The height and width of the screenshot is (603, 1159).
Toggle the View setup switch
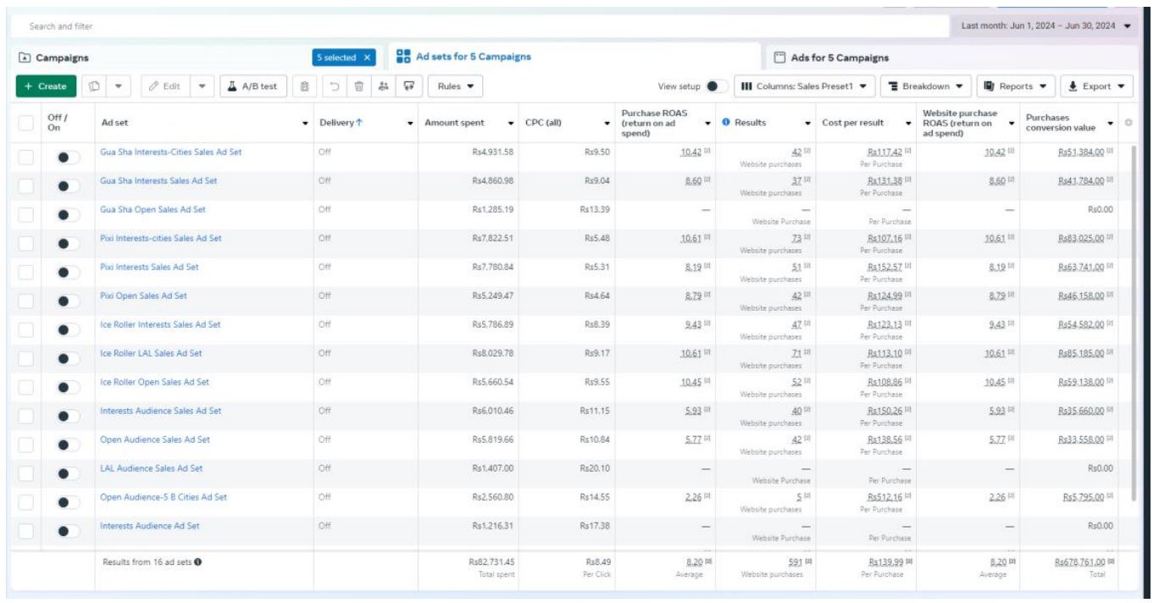pos(716,86)
